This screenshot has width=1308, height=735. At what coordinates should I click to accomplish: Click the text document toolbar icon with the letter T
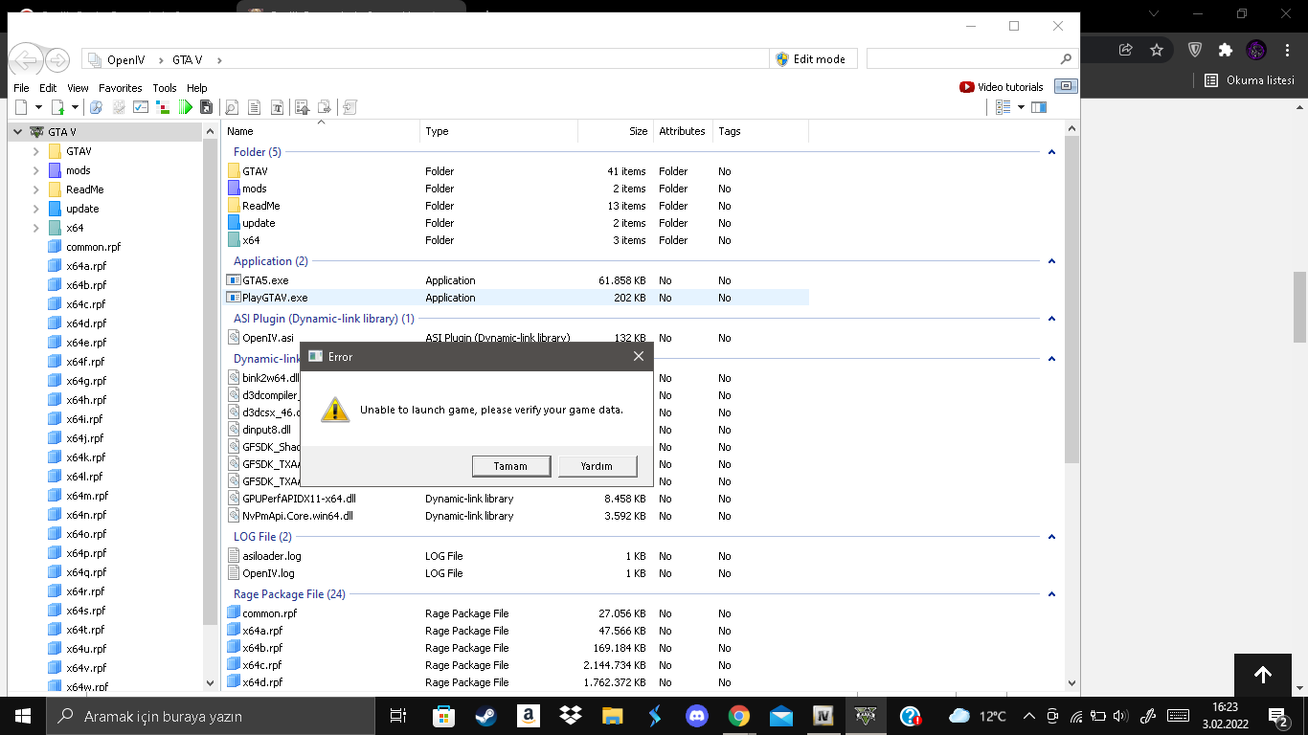pos(277,107)
